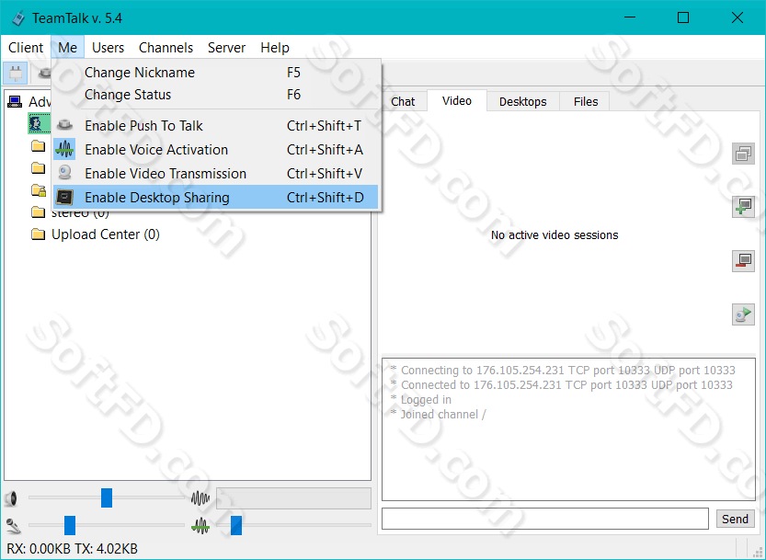Click the RX/TX status bar text
This screenshot has height=560, width=766.
pyautogui.click(x=73, y=549)
